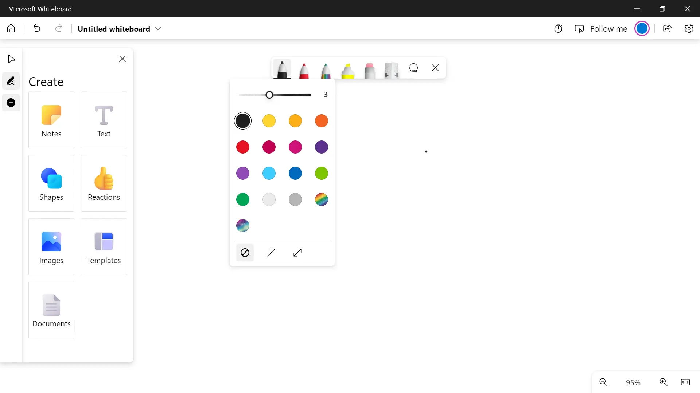Open Templates gallery

point(104,247)
